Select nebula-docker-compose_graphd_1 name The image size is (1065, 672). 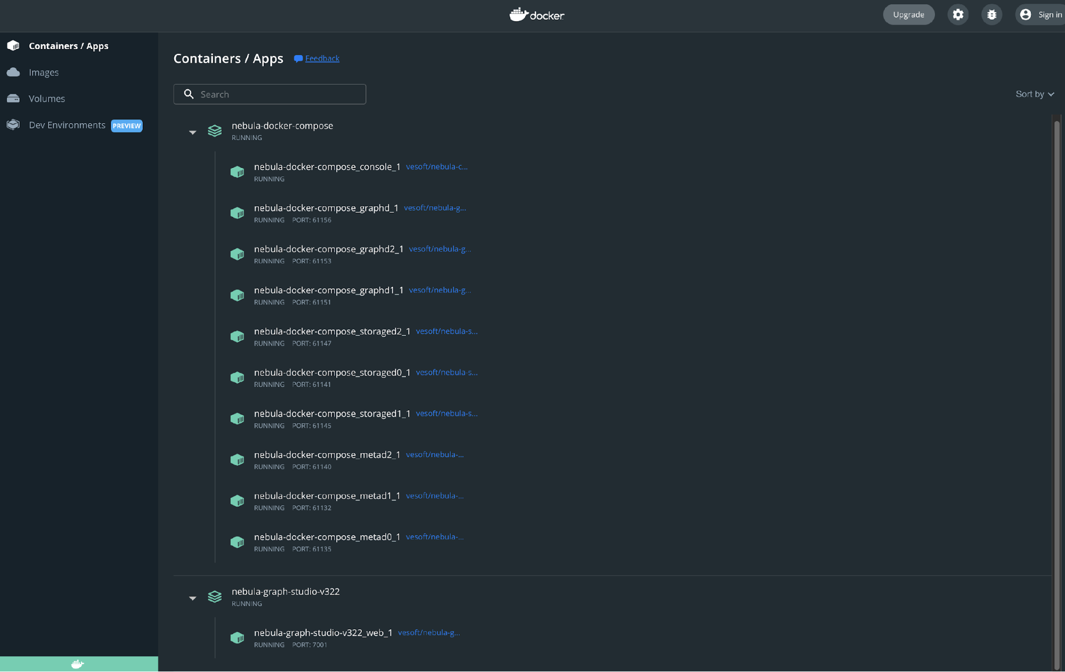(326, 207)
